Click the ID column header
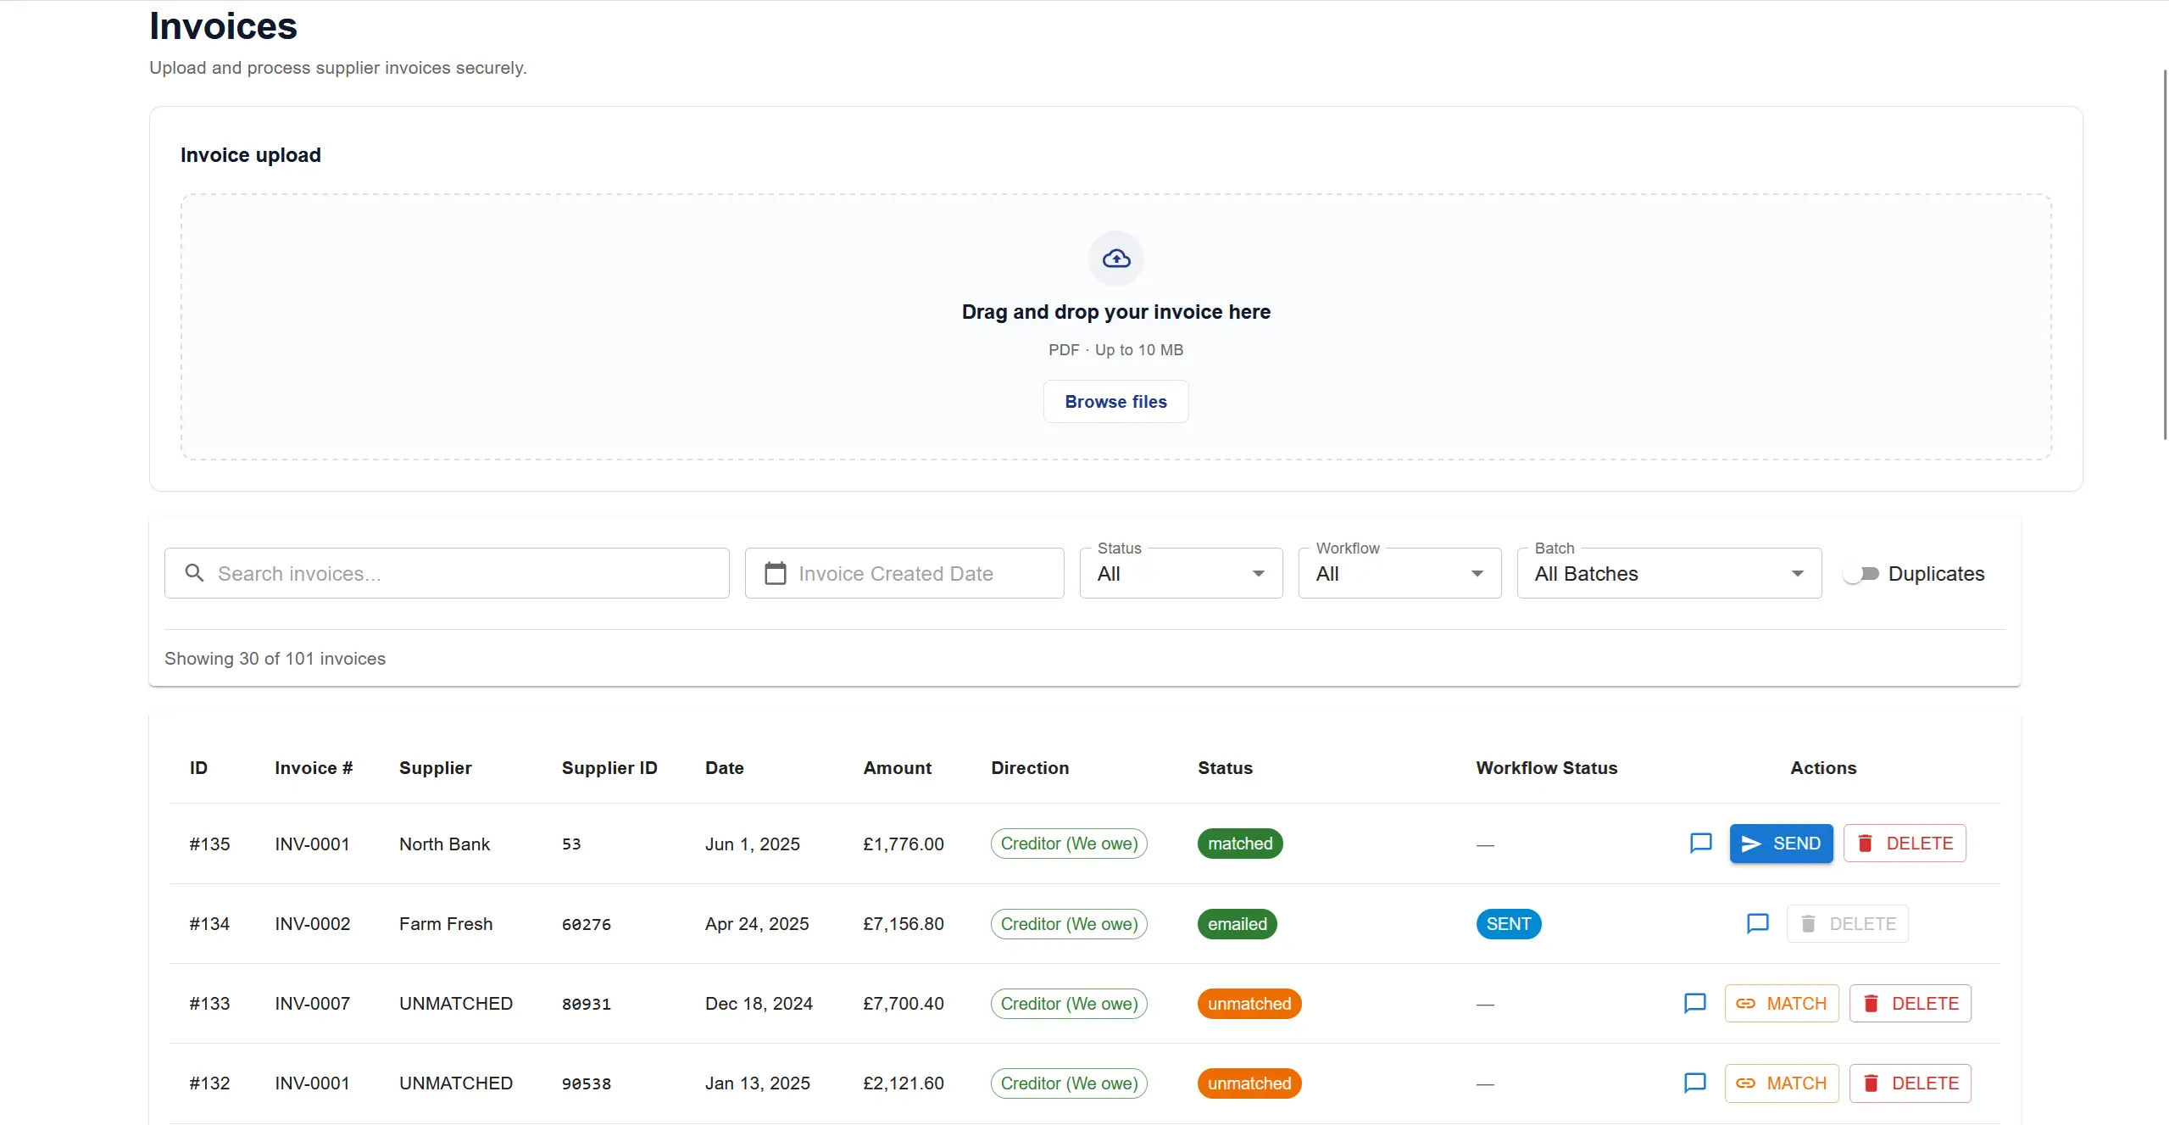 (198, 767)
